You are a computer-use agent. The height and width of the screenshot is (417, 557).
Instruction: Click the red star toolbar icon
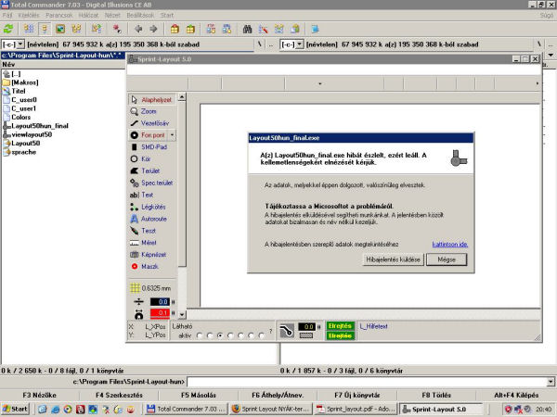[117, 29]
